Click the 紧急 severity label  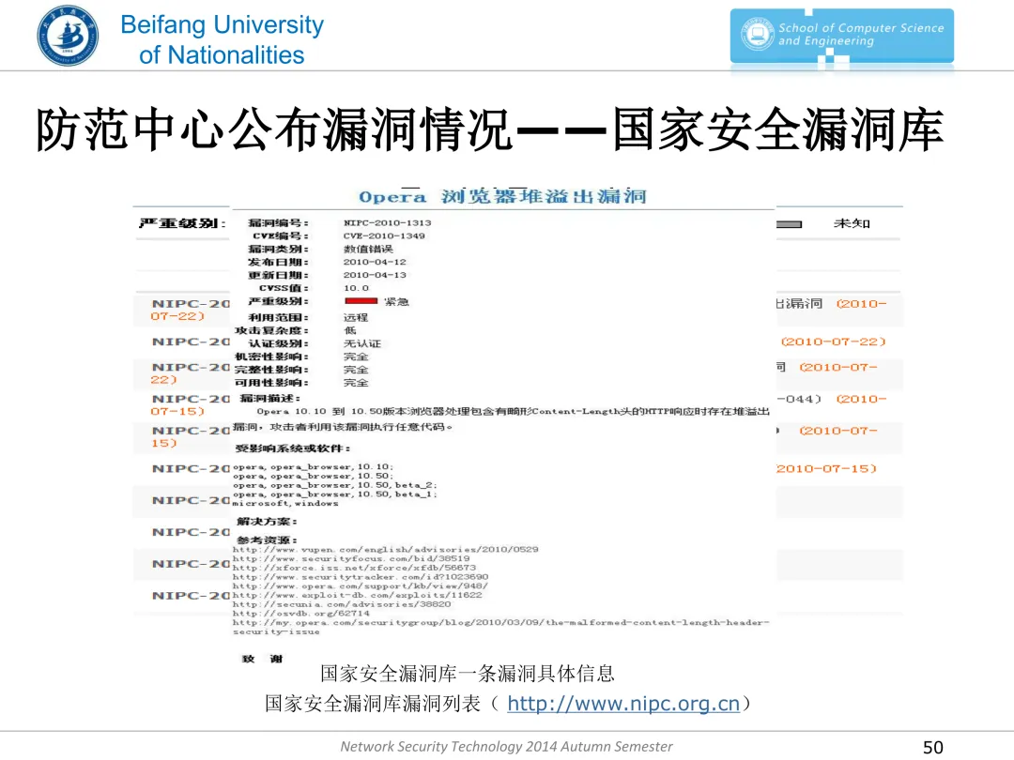pos(396,302)
